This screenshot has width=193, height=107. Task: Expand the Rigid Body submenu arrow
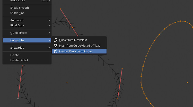tap(49, 25)
